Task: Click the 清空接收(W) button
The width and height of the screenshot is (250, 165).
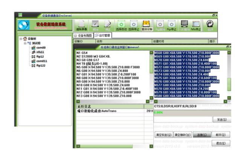Action: tap(183, 135)
